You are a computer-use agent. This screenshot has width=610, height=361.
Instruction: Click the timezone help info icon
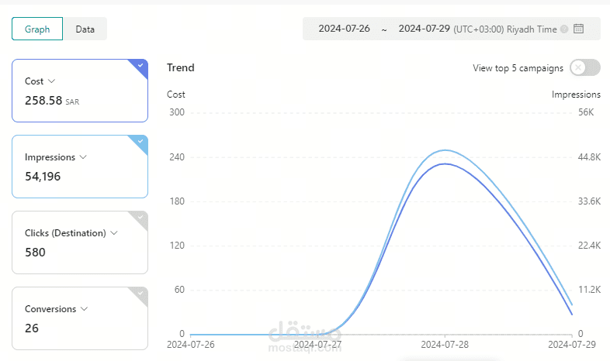[x=564, y=29]
